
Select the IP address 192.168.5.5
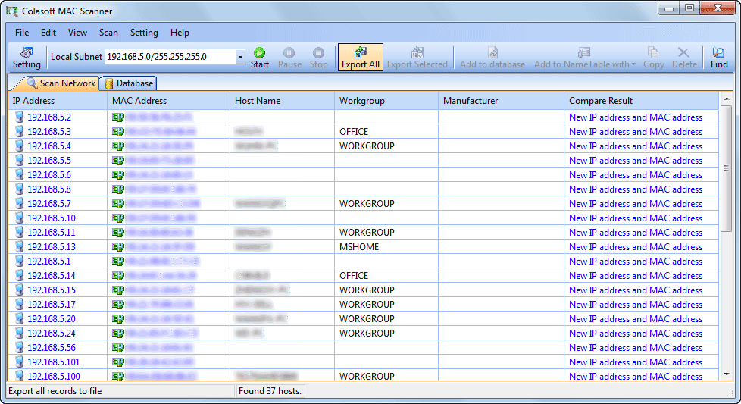click(49, 161)
